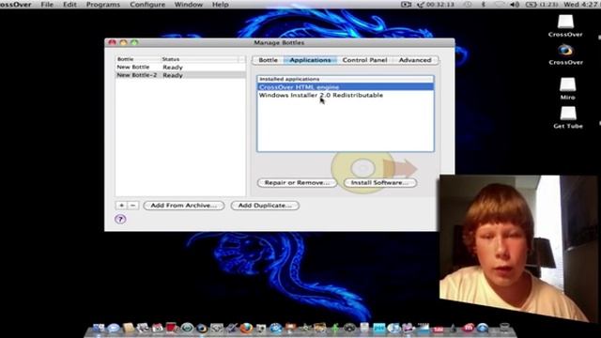Open the Trash in the dock
The width and height of the screenshot is (601, 338).
pos(505,328)
